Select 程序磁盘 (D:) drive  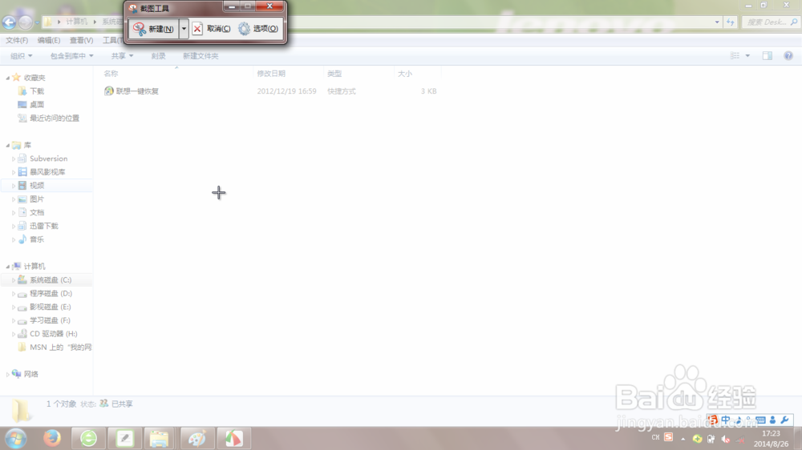(51, 293)
